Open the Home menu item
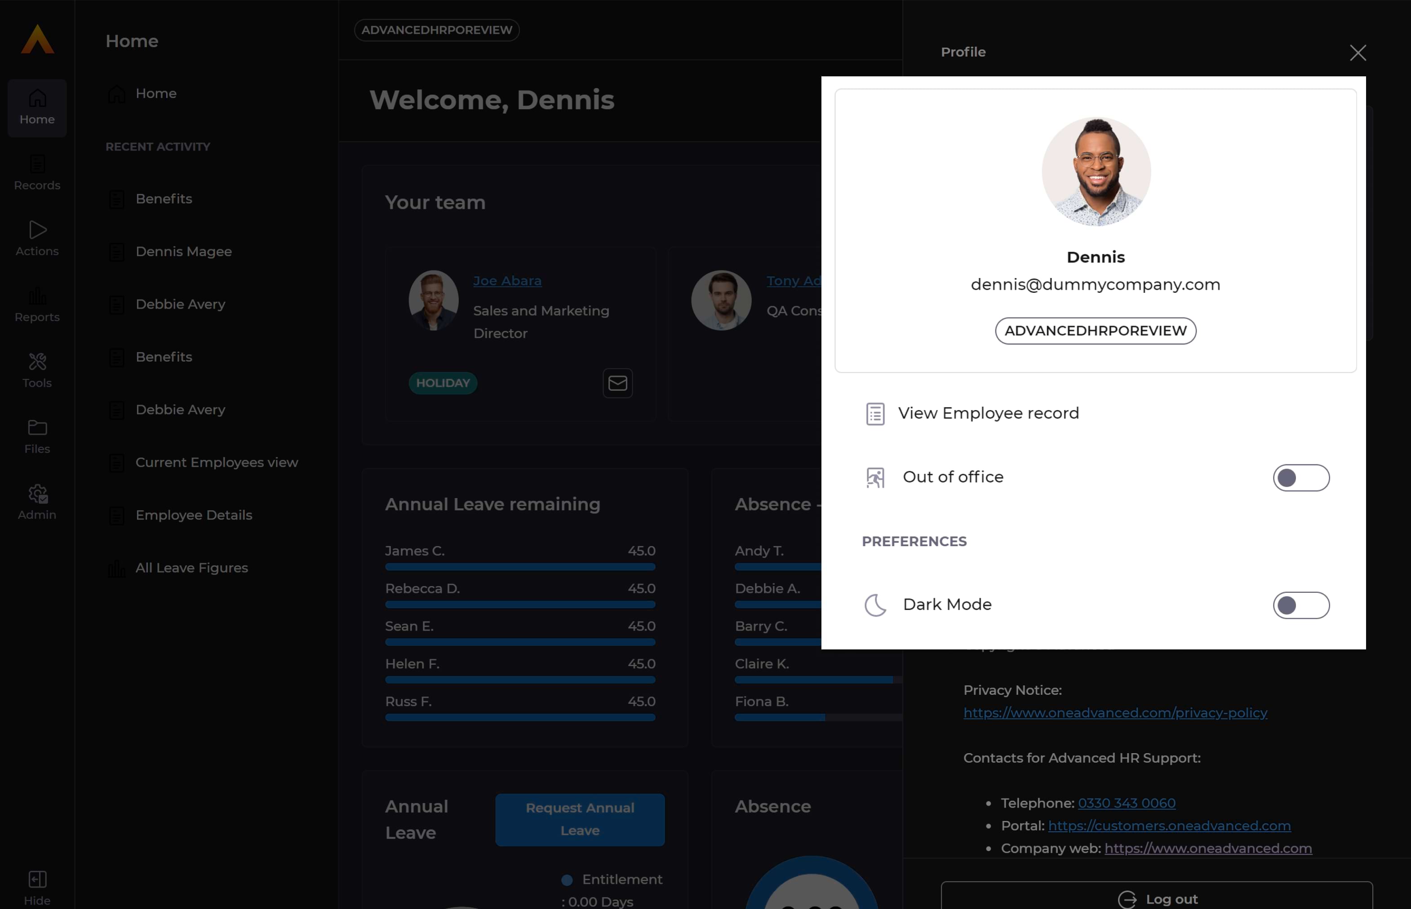This screenshot has height=909, width=1411. click(156, 93)
